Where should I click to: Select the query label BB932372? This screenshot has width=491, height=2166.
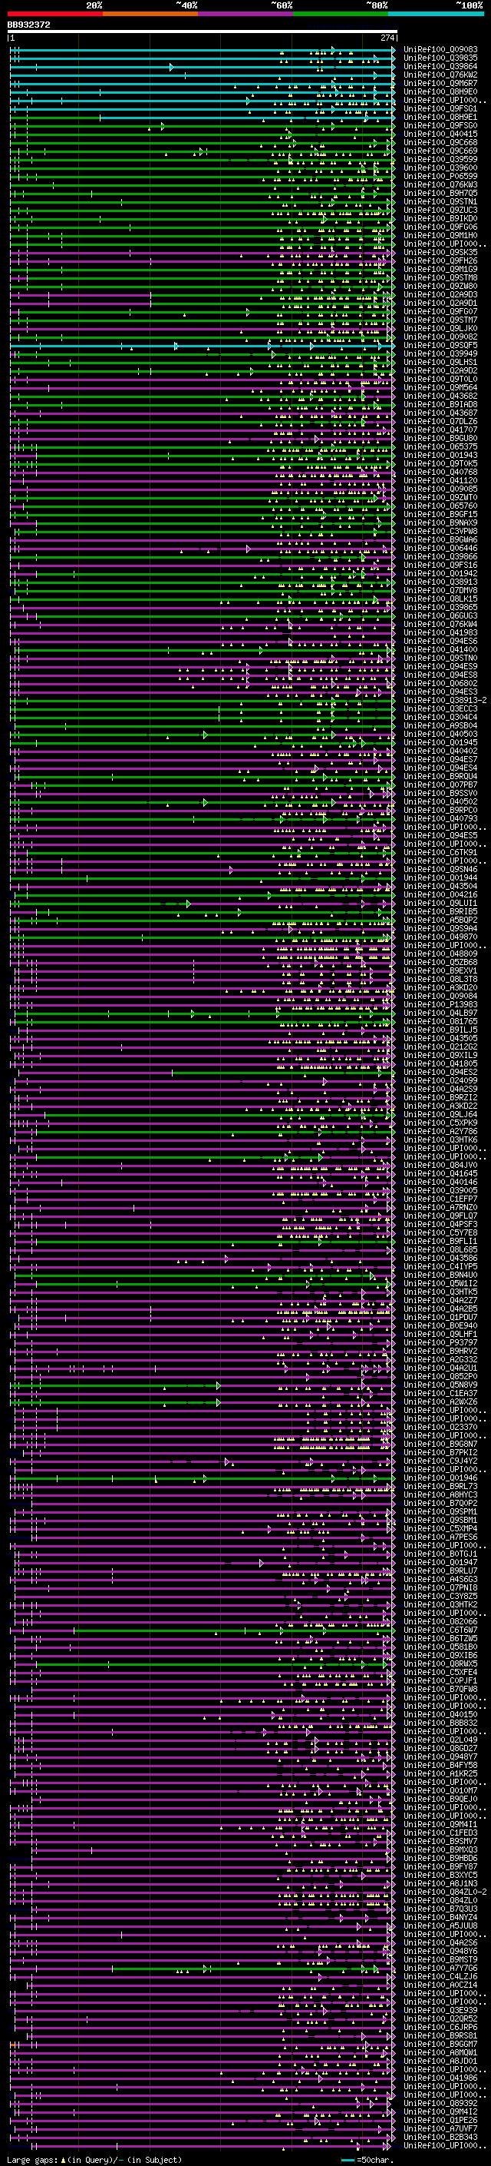29,25
